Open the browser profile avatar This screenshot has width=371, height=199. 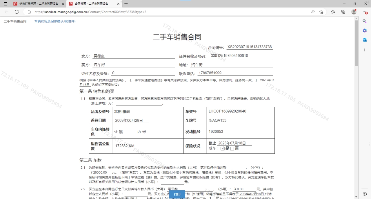coord(354,12)
